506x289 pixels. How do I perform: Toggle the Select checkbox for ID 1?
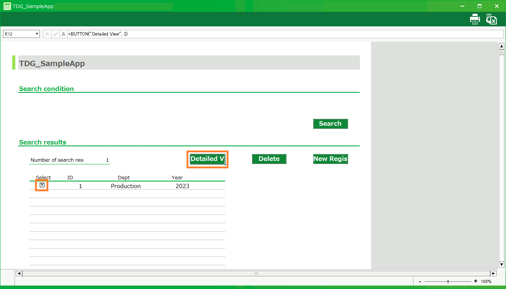coord(42,185)
